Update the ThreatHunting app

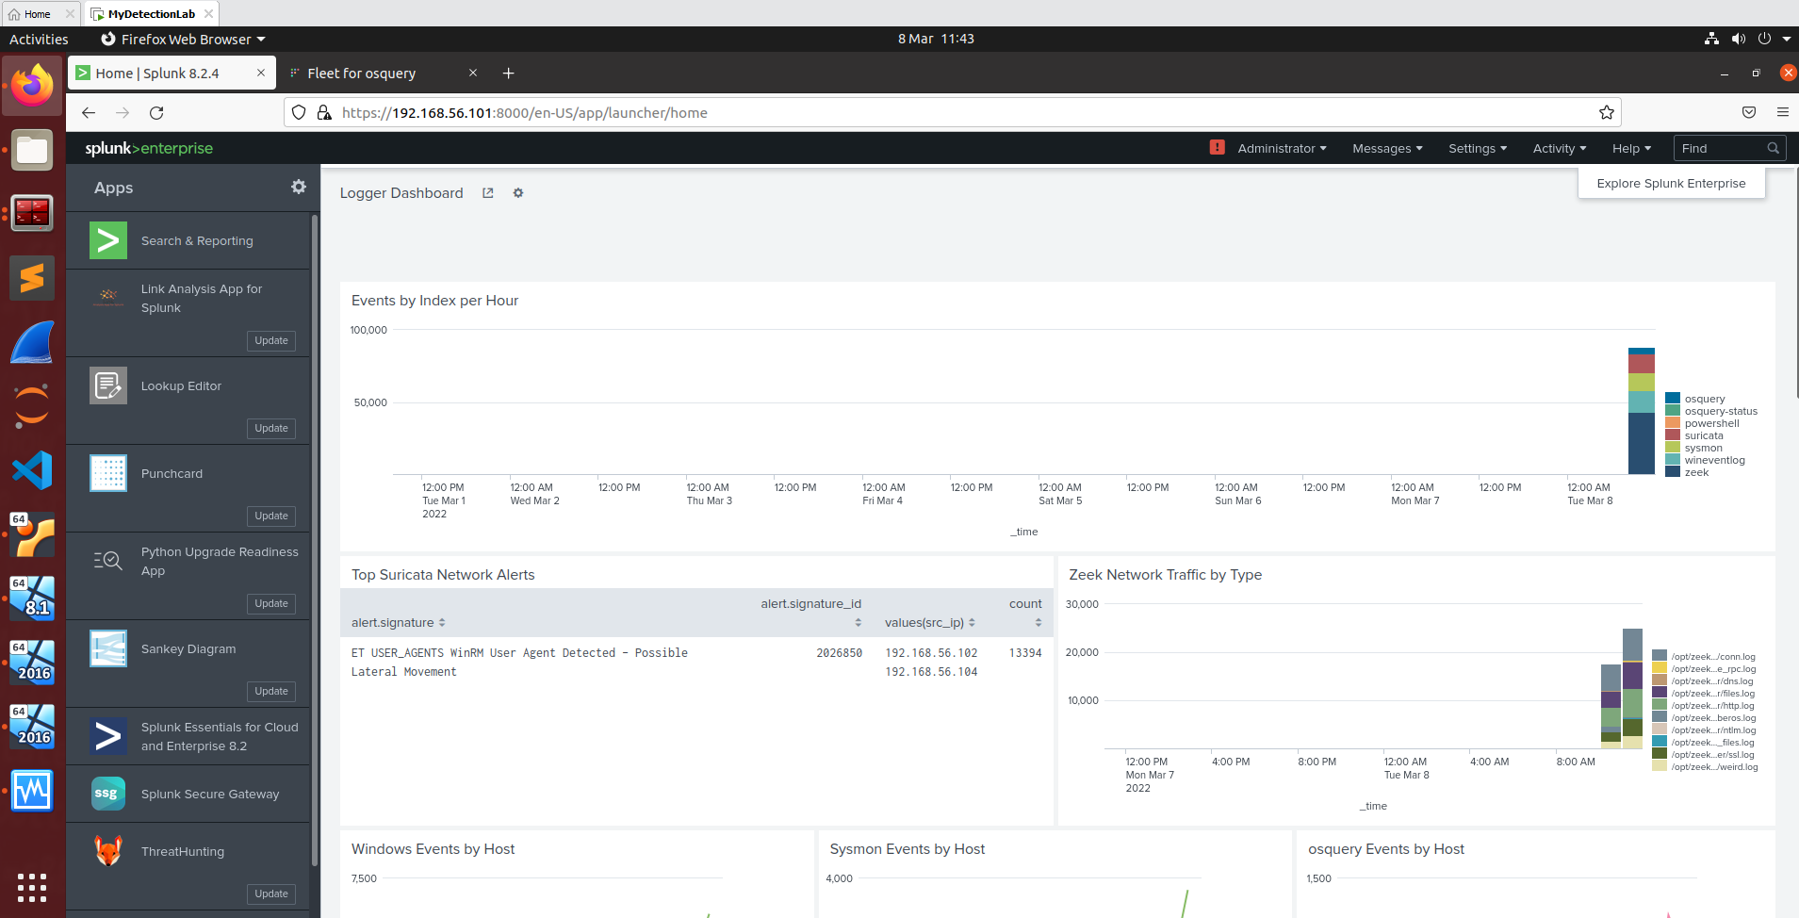pyautogui.click(x=271, y=893)
